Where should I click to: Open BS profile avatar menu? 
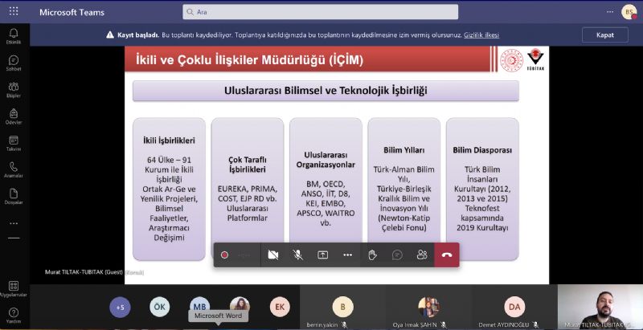point(629,12)
